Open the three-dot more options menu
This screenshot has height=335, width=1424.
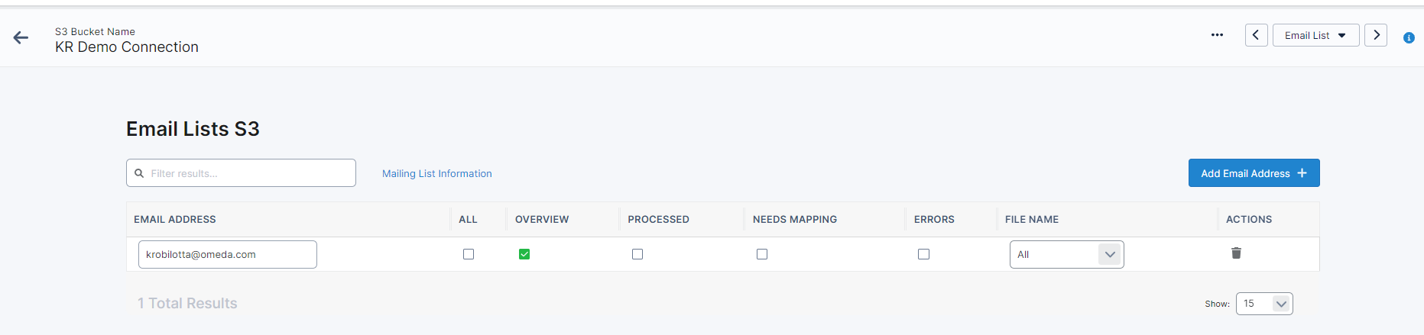[x=1217, y=35]
